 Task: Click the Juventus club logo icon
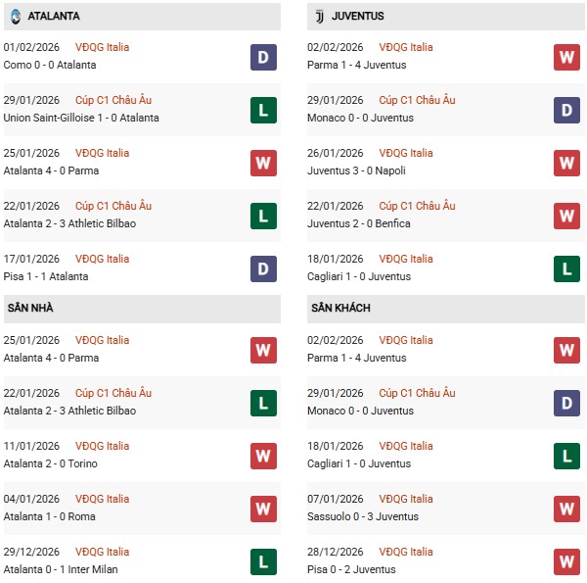(320, 17)
